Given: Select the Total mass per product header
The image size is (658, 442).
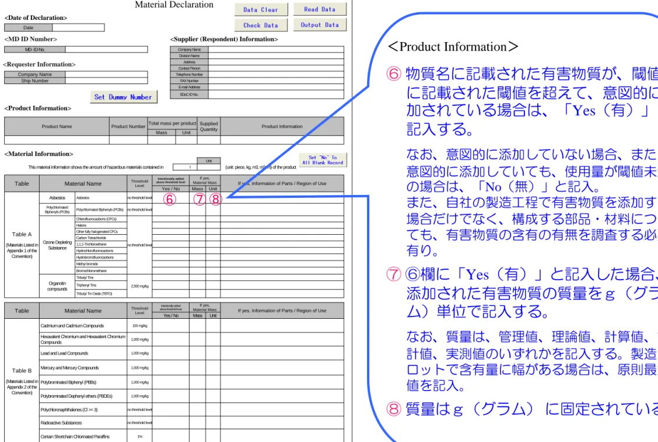Looking at the screenshot, I should click(173, 124).
